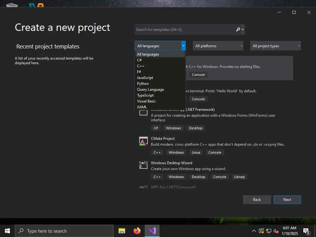Select the Windows Desktop Wizard title
The height and width of the screenshot is (237, 316).
tap(171, 163)
